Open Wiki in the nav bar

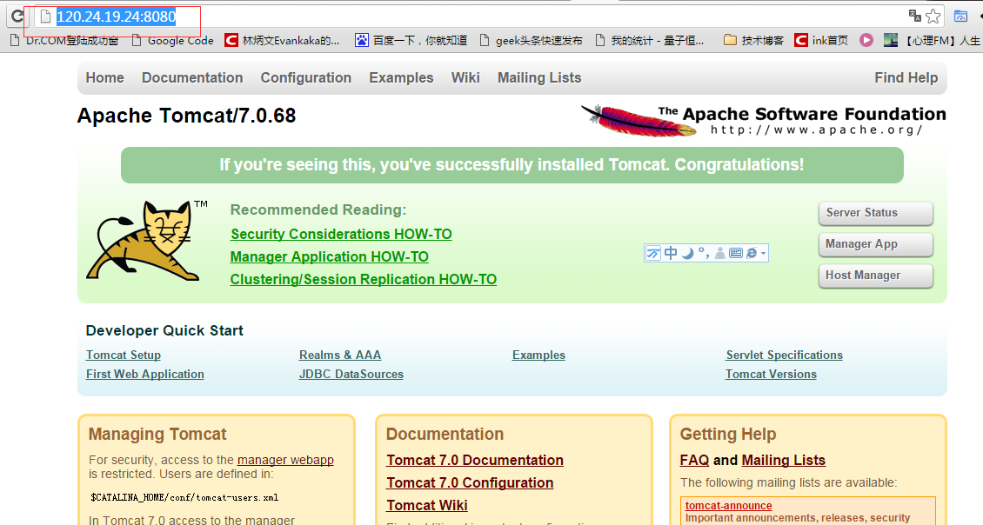click(x=465, y=77)
